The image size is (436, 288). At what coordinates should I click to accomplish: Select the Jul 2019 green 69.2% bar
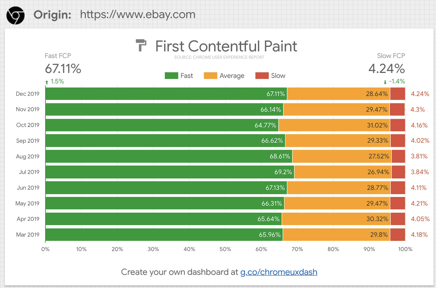(x=169, y=172)
